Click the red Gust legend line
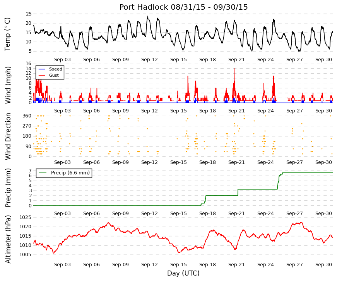The height and width of the screenshot is (281, 337). pyautogui.click(x=41, y=75)
